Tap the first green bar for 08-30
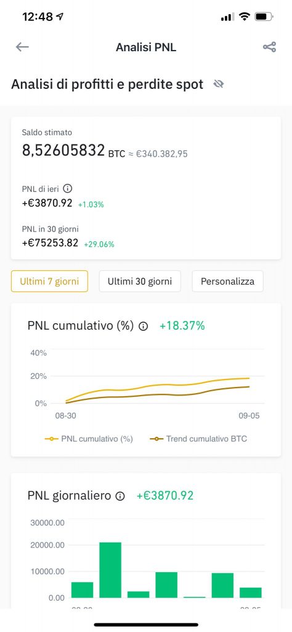This screenshot has height=632, width=292. pos(82,589)
